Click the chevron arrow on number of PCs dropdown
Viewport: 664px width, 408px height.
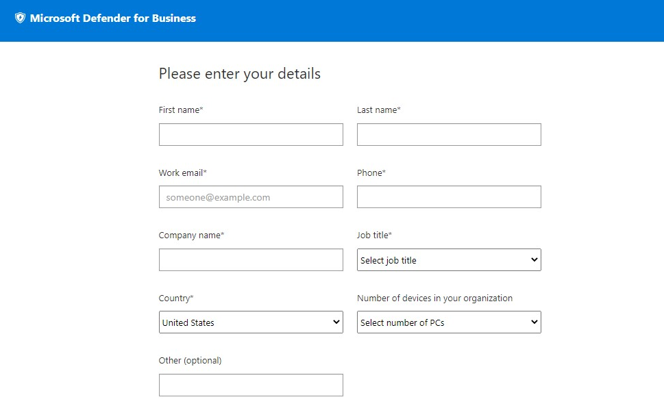click(x=534, y=322)
